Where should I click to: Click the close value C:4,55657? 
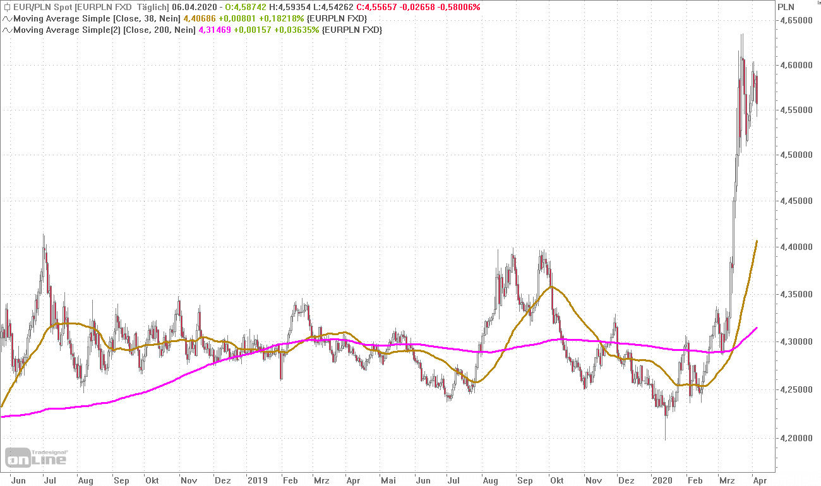(375, 7)
